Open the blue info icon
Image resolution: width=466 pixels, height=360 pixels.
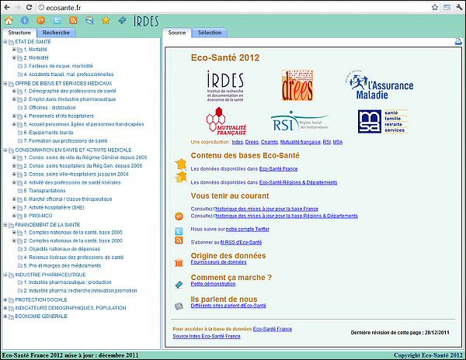click(x=25, y=20)
